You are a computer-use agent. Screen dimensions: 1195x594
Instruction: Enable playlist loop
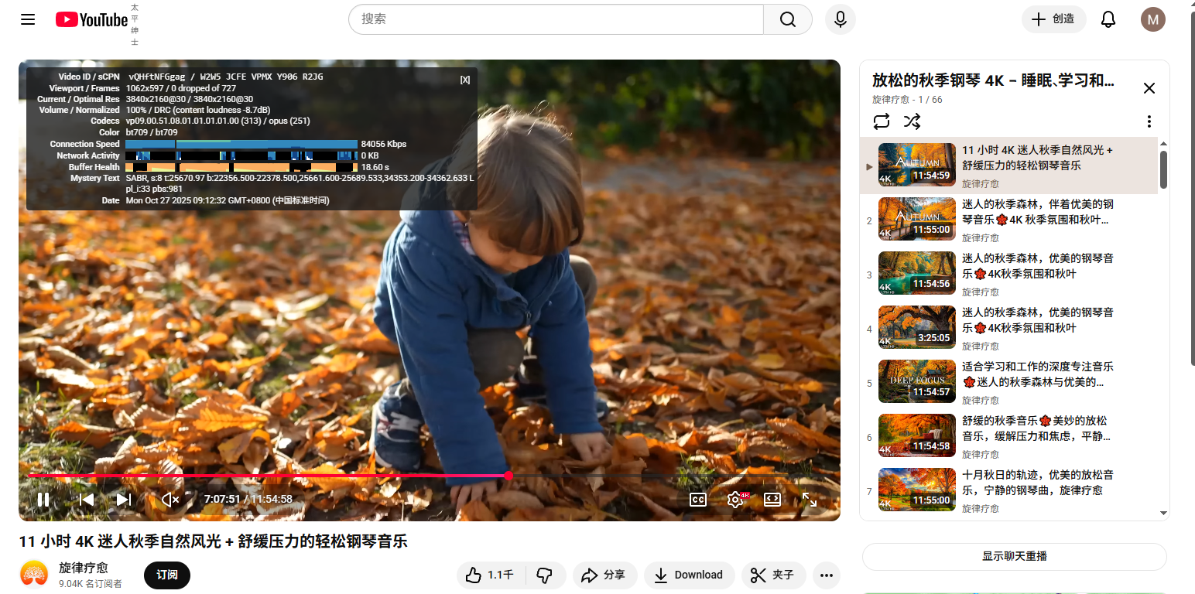coord(882,121)
